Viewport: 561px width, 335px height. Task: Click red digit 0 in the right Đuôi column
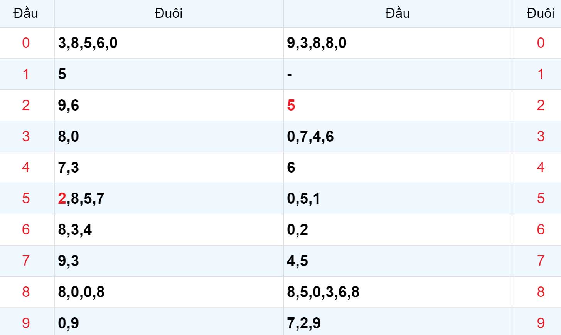[541, 43]
